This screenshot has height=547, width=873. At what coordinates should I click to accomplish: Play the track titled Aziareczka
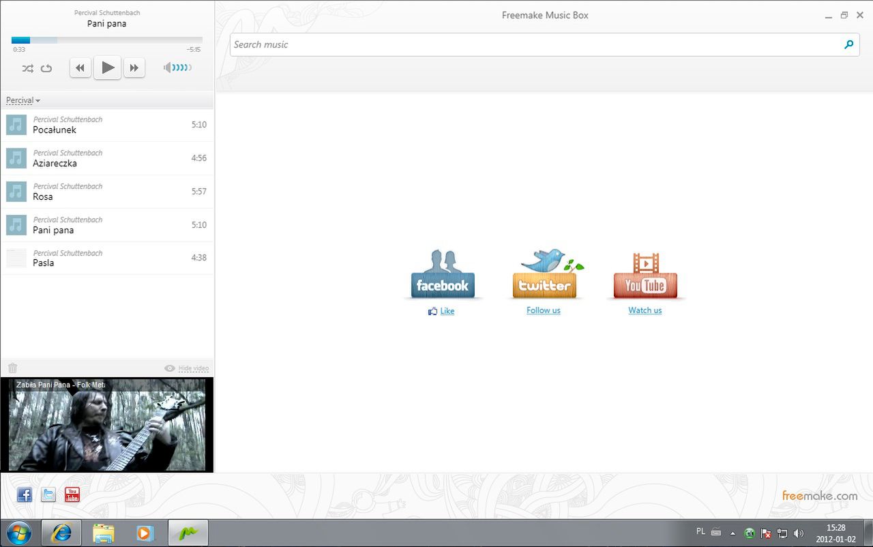point(107,158)
